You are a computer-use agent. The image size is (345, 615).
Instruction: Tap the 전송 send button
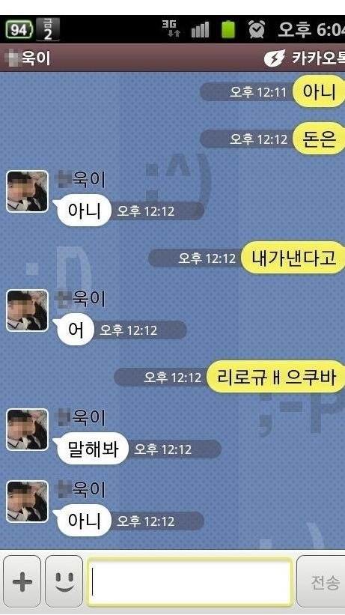[x=321, y=581]
